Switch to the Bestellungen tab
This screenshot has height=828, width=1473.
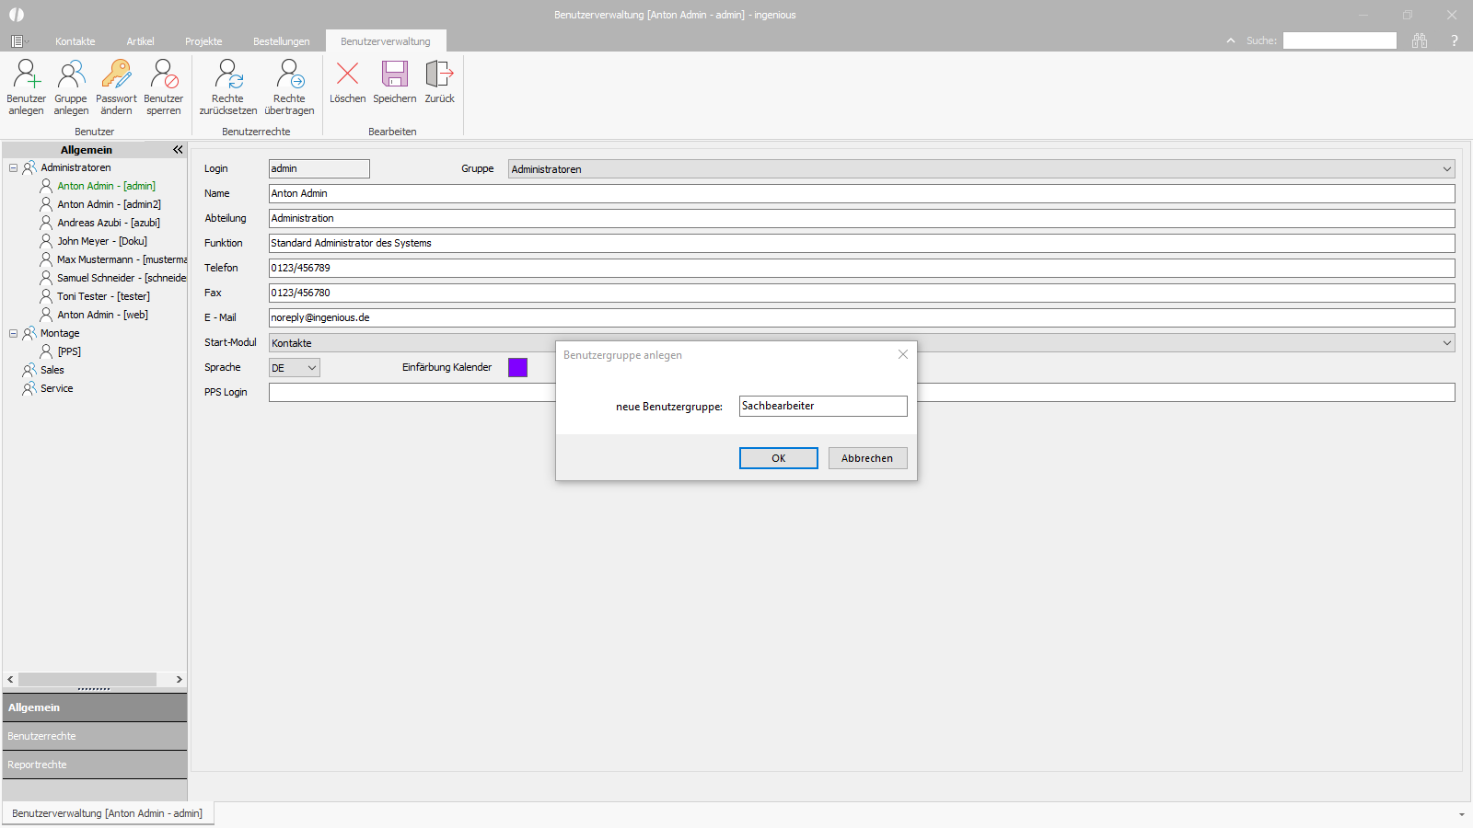tap(282, 41)
